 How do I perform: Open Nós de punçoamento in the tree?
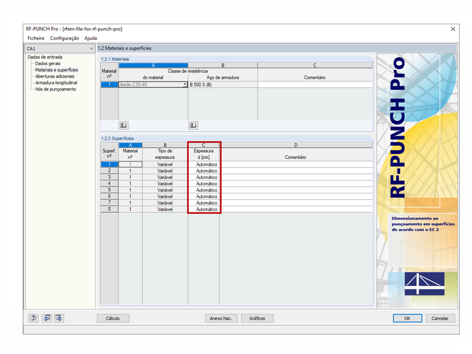[x=56, y=89]
